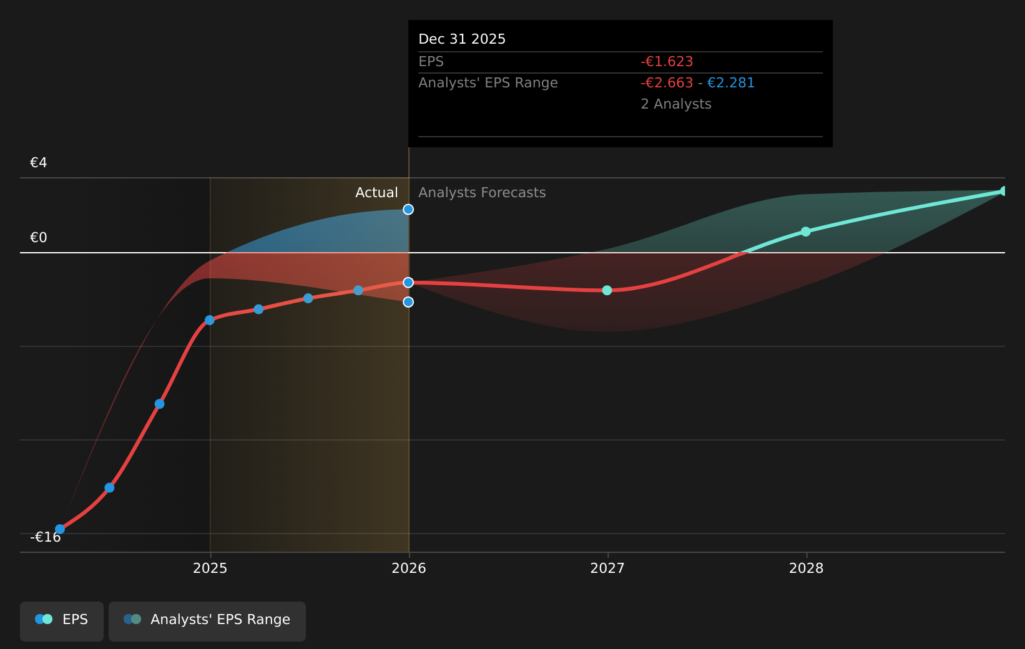Select the lower EPS range point at 2026
This screenshot has width=1025, height=649.
(408, 302)
